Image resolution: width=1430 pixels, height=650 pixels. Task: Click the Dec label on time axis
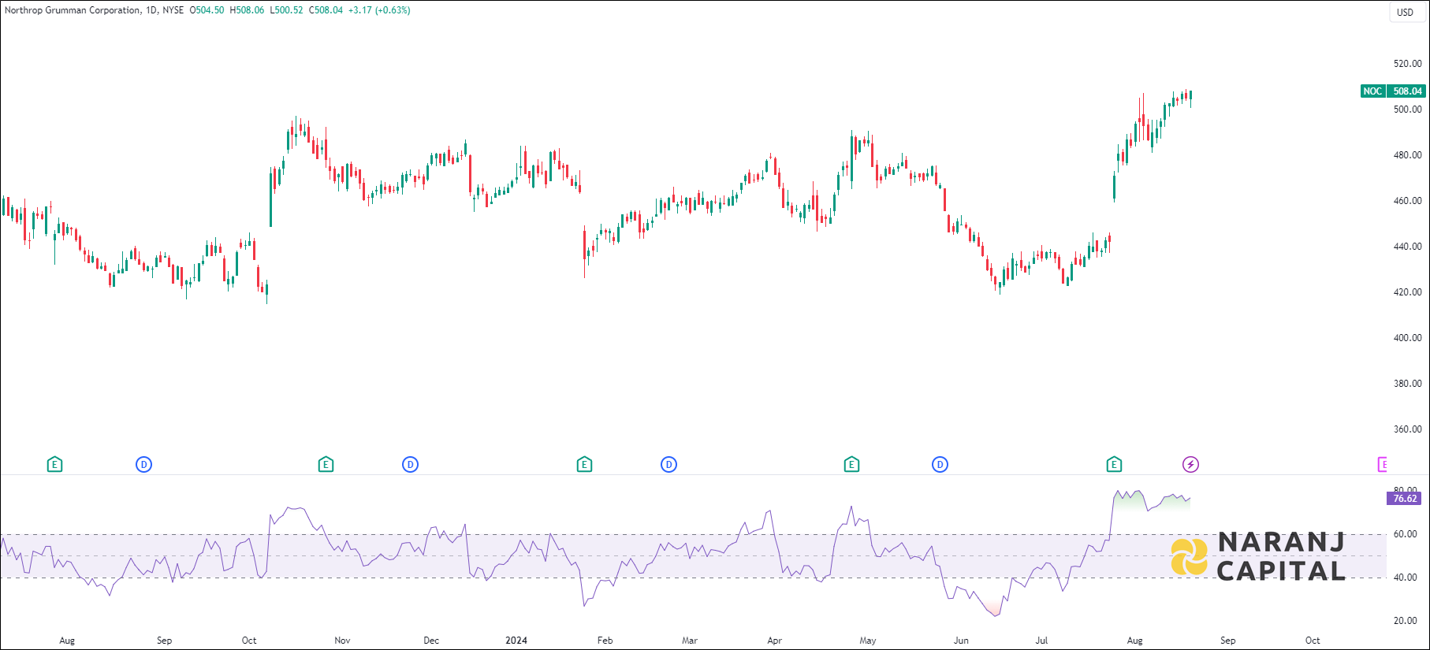click(x=431, y=641)
